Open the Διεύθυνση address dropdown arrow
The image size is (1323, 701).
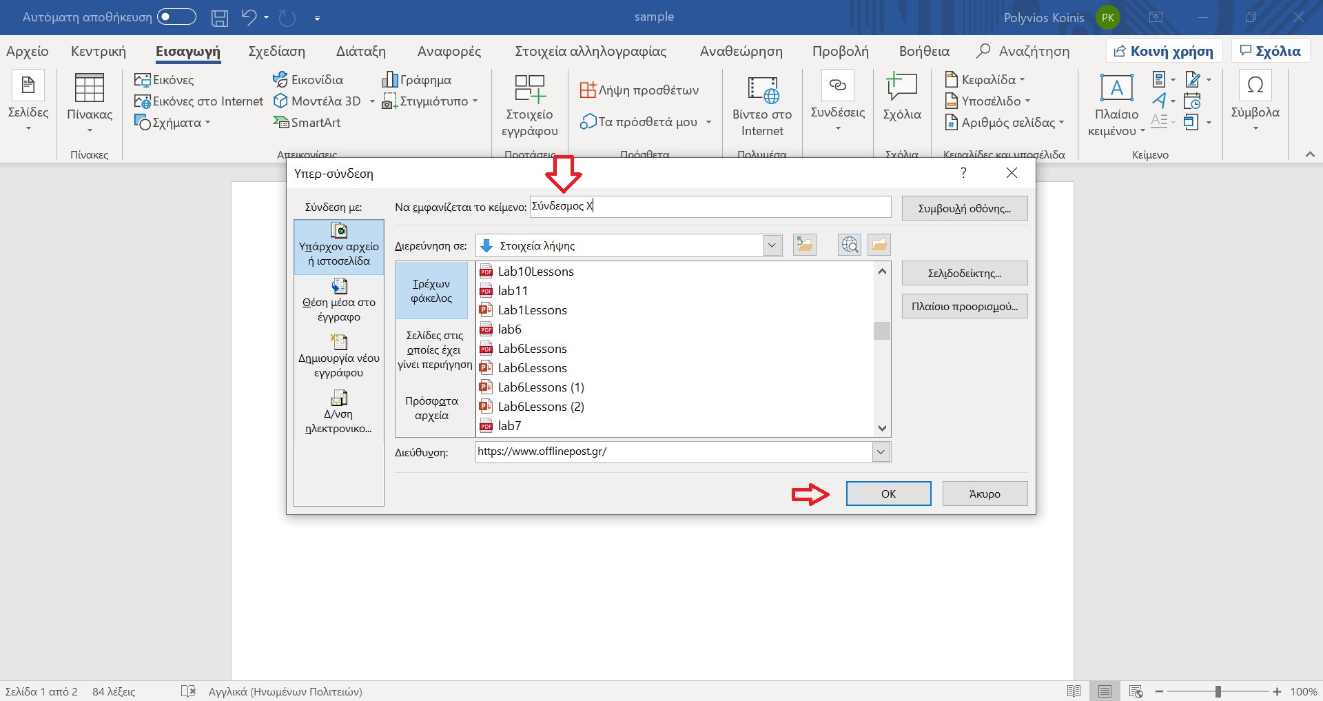click(x=881, y=452)
